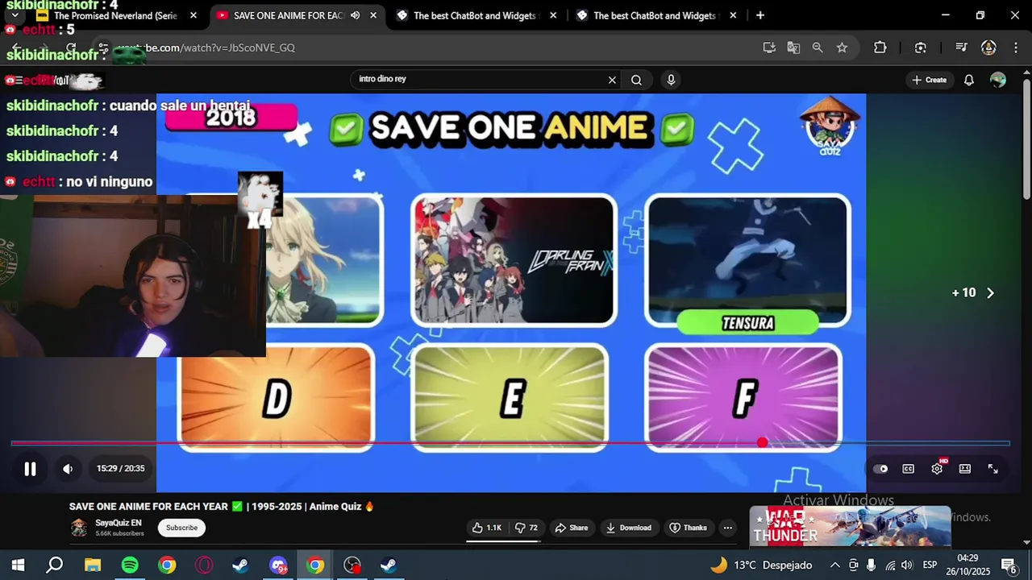Viewport: 1032px width, 580px height.
Task: Open the Thanks donation button
Action: point(688,528)
